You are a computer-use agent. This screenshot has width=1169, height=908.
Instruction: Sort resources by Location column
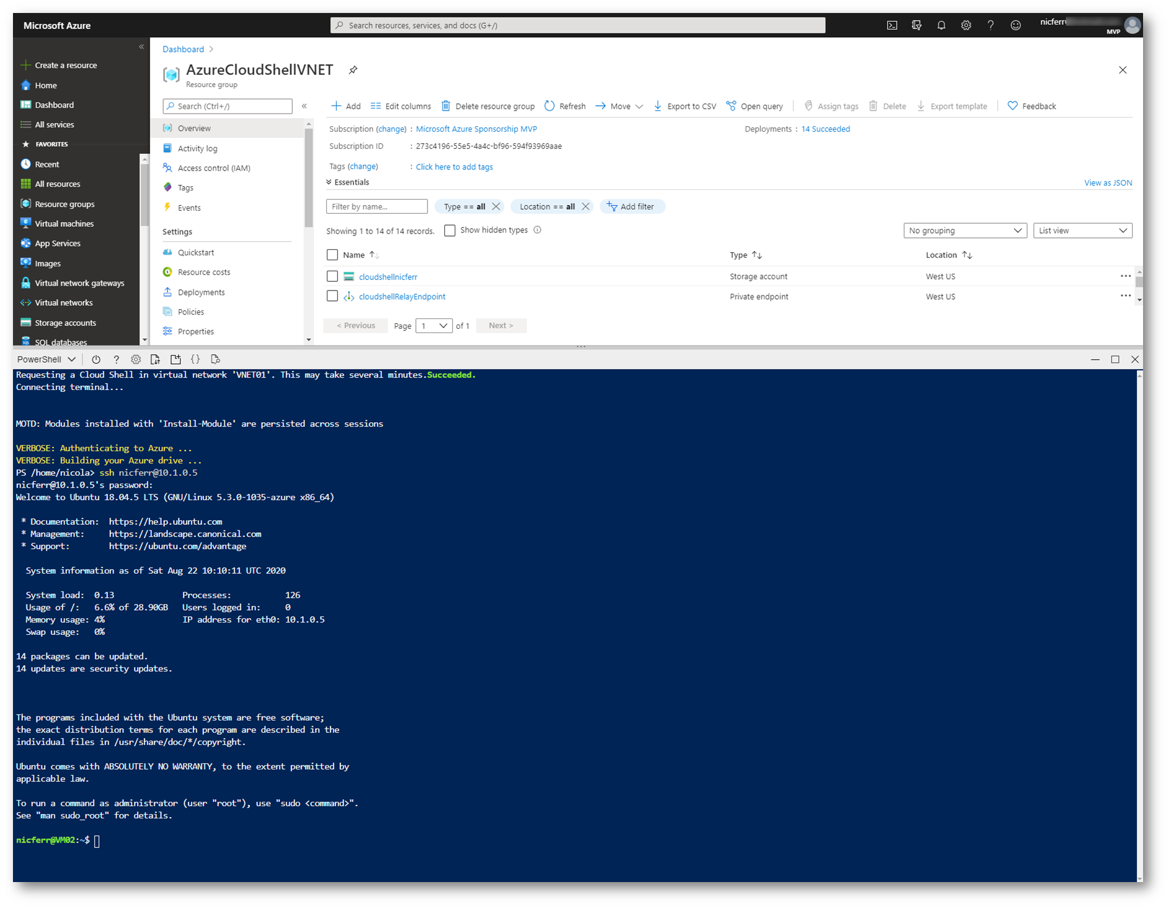click(x=967, y=255)
